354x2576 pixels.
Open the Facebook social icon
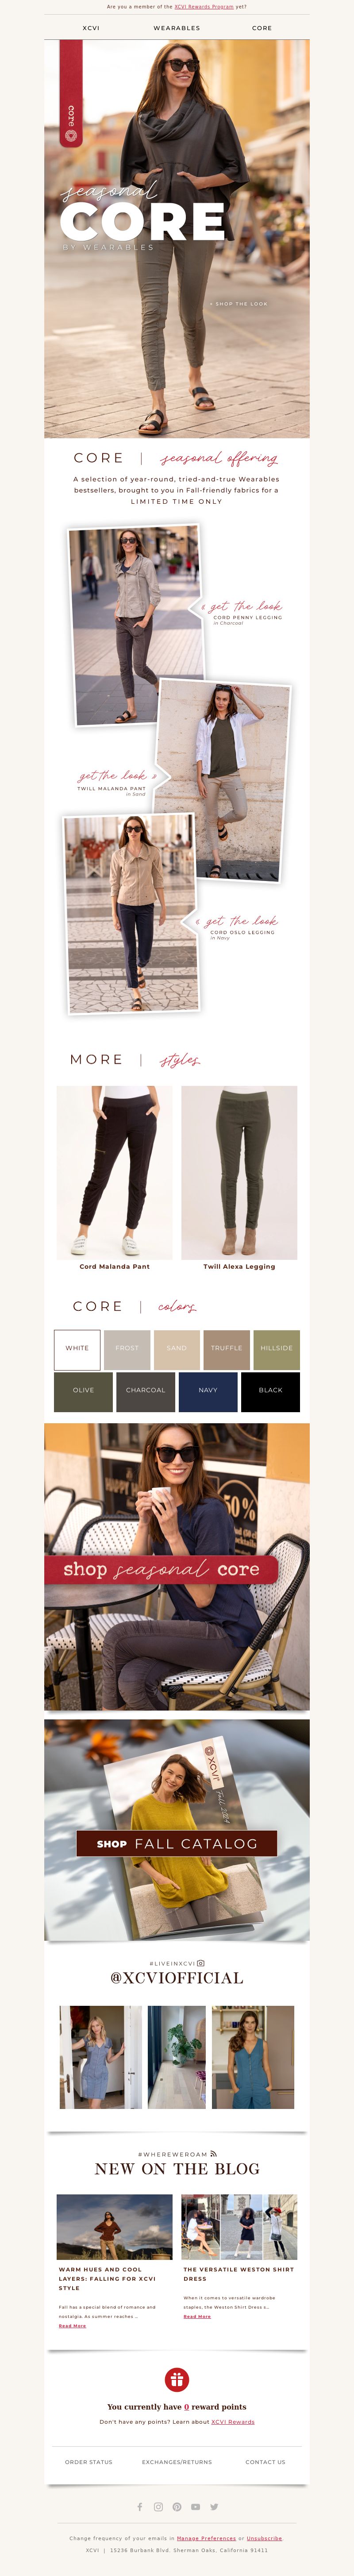click(x=139, y=2506)
